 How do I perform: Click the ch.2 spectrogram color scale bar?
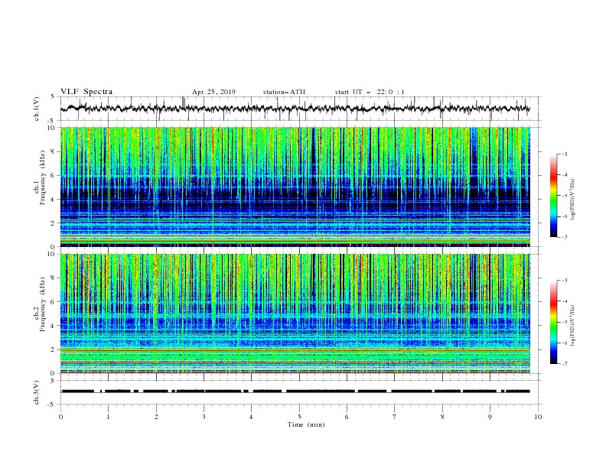pyautogui.click(x=553, y=322)
